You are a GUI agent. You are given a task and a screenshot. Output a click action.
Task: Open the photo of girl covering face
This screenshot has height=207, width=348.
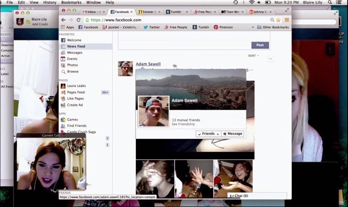[155, 179]
